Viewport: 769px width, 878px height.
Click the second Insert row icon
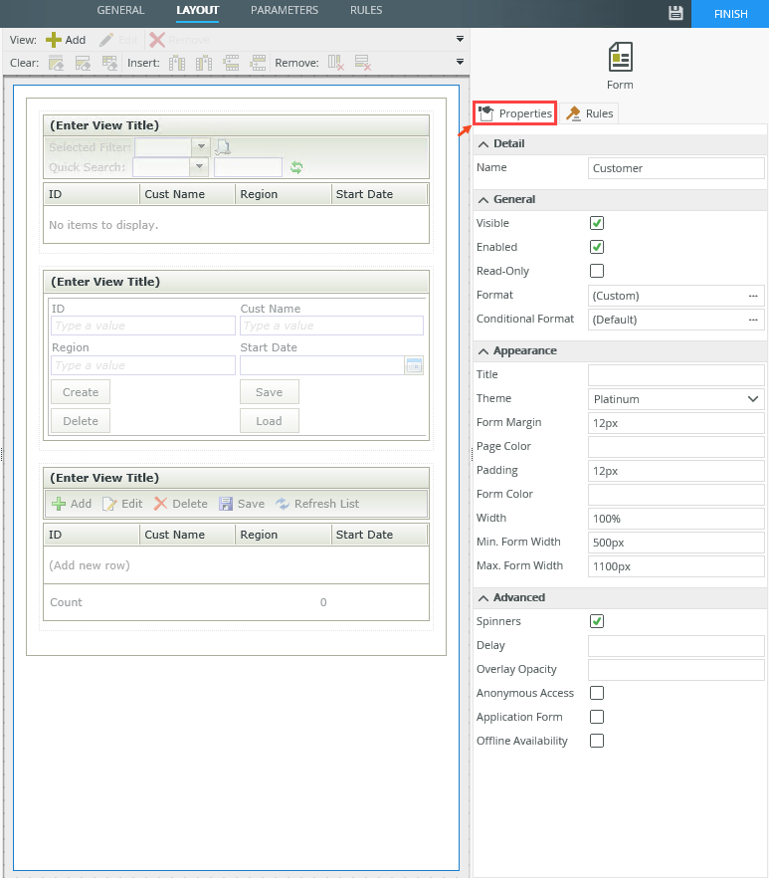click(258, 63)
